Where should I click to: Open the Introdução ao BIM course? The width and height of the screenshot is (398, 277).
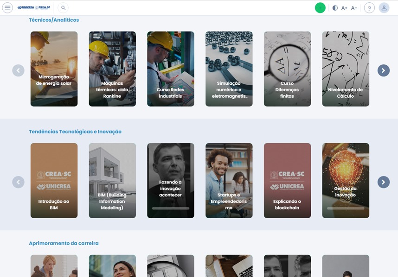(54, 181)
